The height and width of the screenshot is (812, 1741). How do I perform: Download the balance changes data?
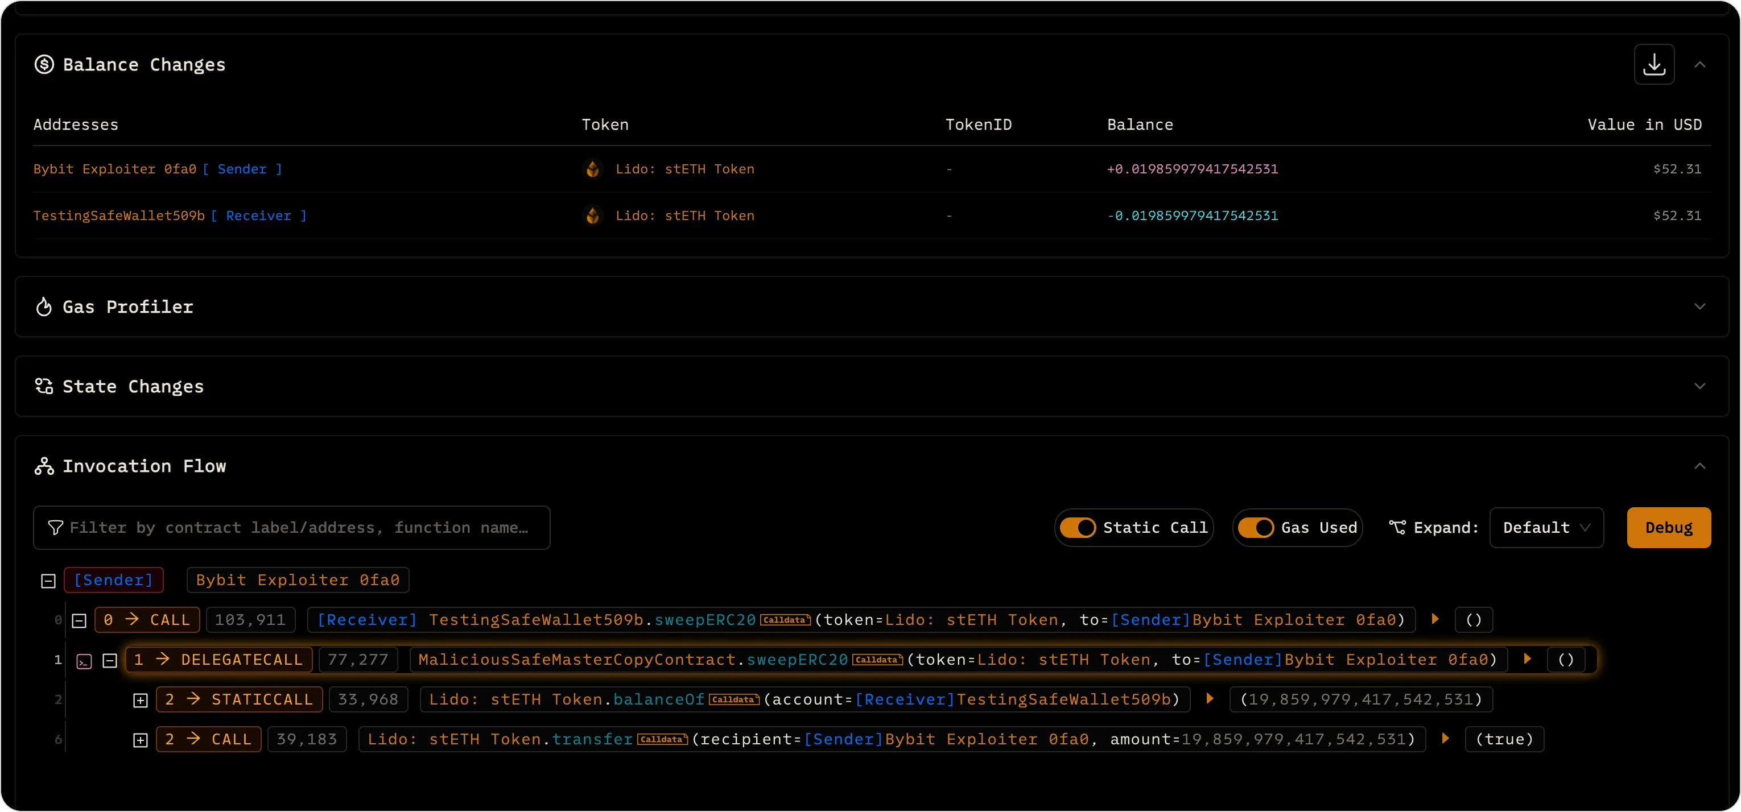(x=1654, y=64)
